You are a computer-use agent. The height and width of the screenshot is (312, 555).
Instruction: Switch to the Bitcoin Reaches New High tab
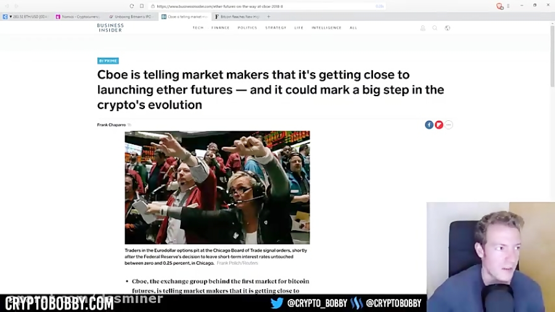(237, 17)
